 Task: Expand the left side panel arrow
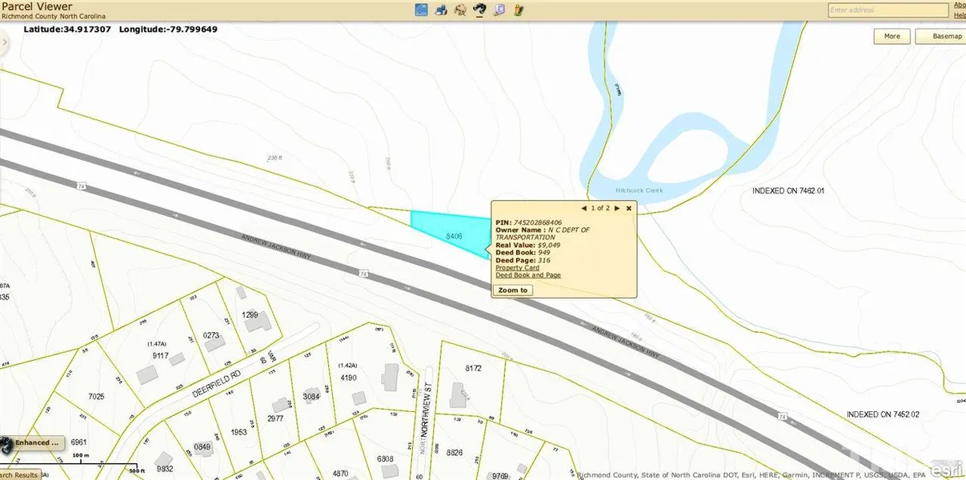(5, 42)
